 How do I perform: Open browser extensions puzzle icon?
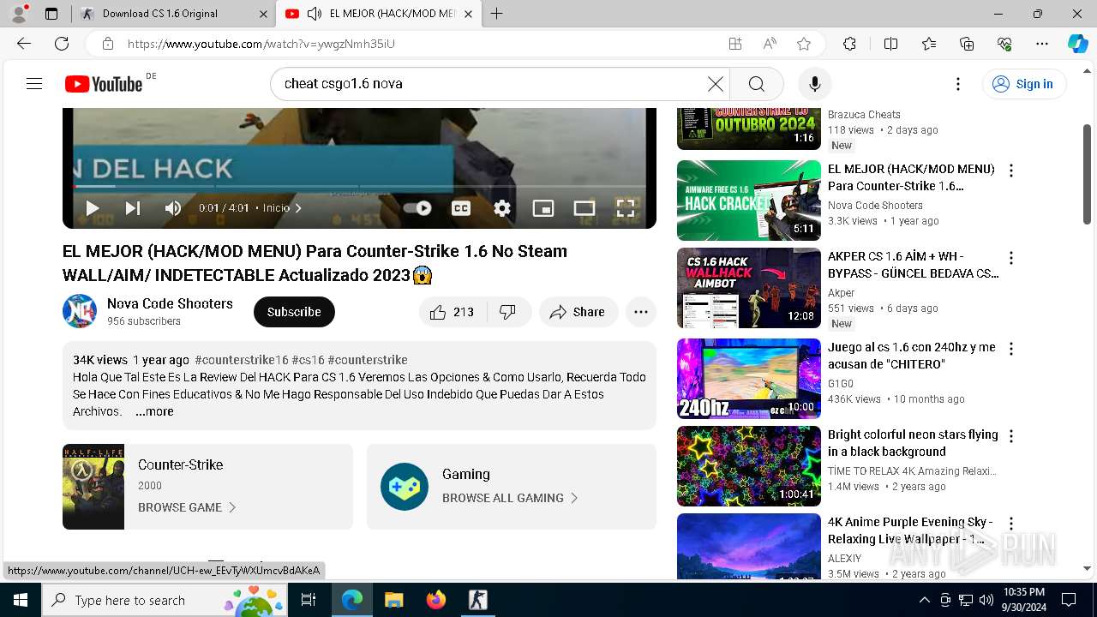849,44
